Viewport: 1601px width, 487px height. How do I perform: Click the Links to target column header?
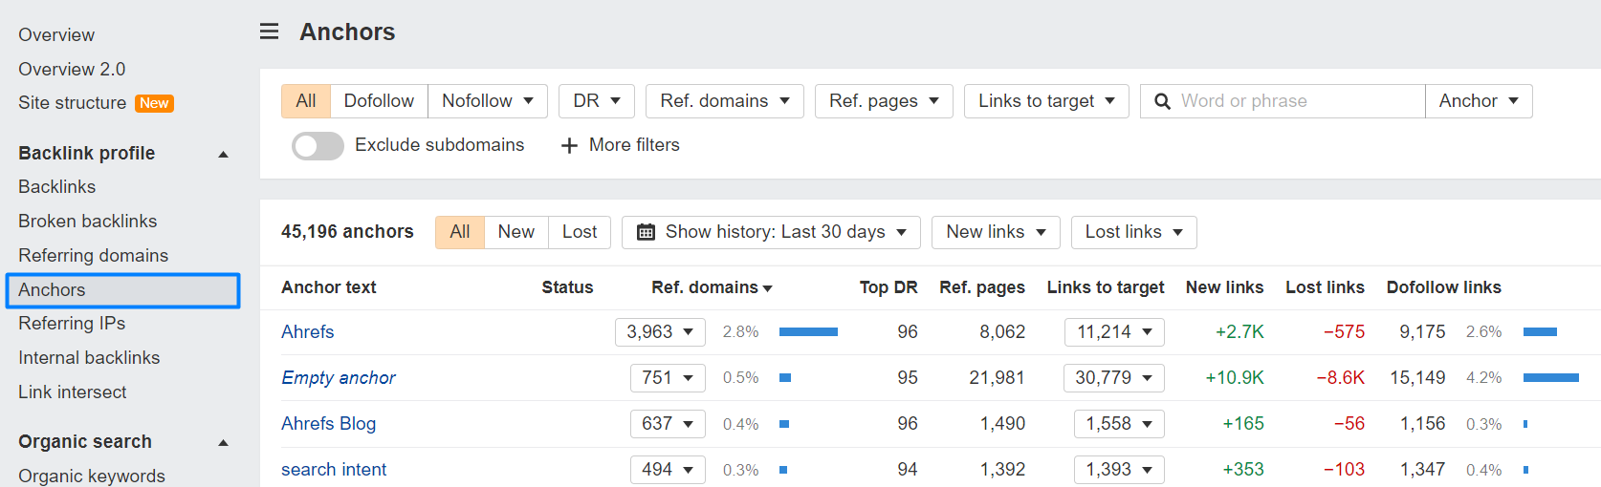pyautogui.click(x=1106, y=287)
